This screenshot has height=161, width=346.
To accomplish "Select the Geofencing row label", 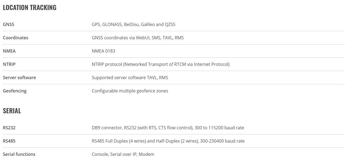I will (x=15, y=91).
